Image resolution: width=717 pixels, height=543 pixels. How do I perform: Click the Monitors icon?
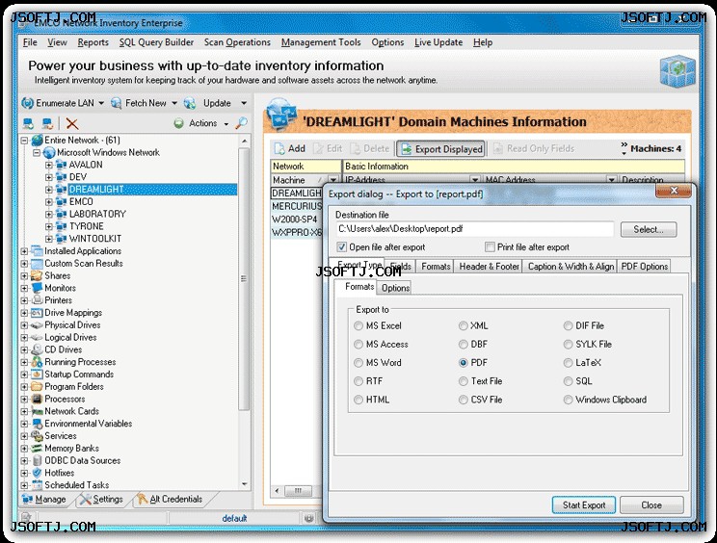click(37, 288)
